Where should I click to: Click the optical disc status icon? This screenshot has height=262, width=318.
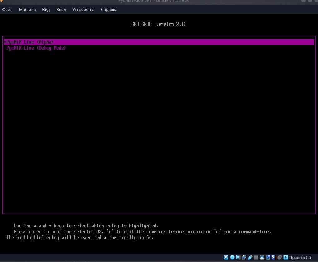pos(232,257)
